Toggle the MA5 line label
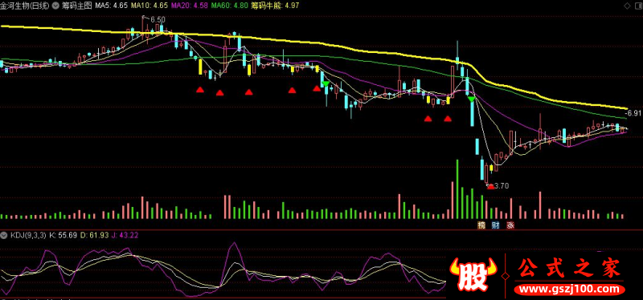The width and height of the screenshot is (643, 300). pyautogui.click(x=111, y=6)
